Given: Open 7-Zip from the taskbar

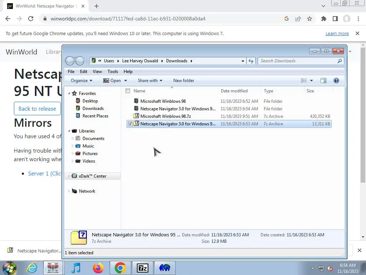Looking at the screenshot, I should tap(142, 268).
